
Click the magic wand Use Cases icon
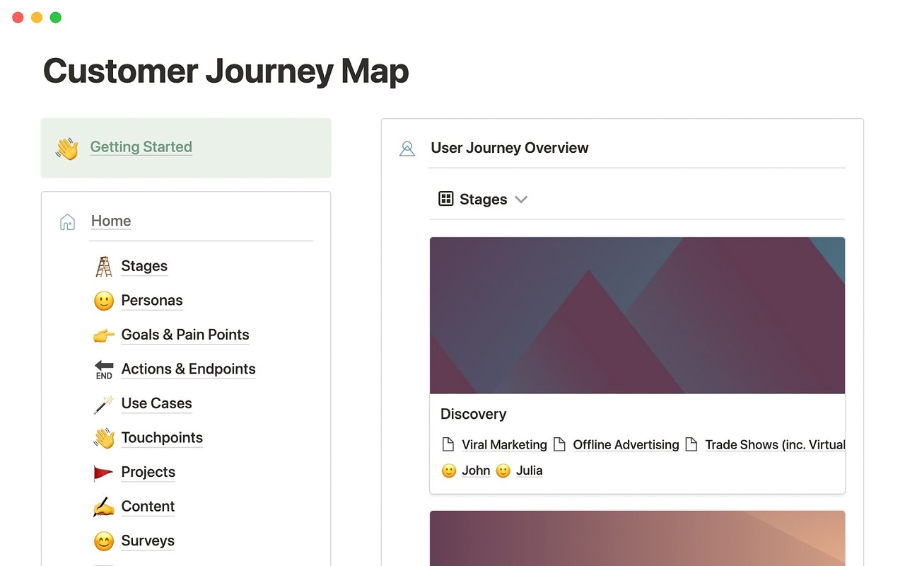[x=104, y=404]
